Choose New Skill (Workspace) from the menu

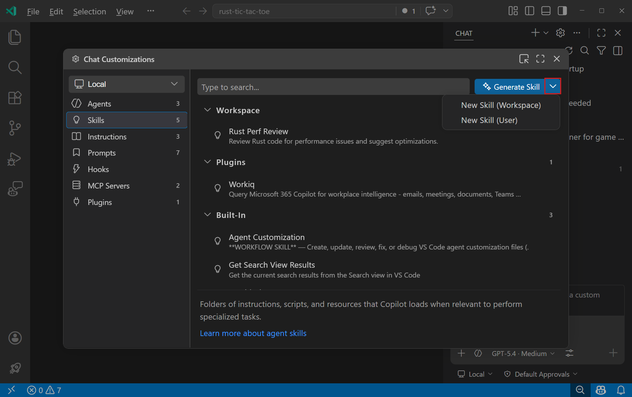(x=501, y=105)
